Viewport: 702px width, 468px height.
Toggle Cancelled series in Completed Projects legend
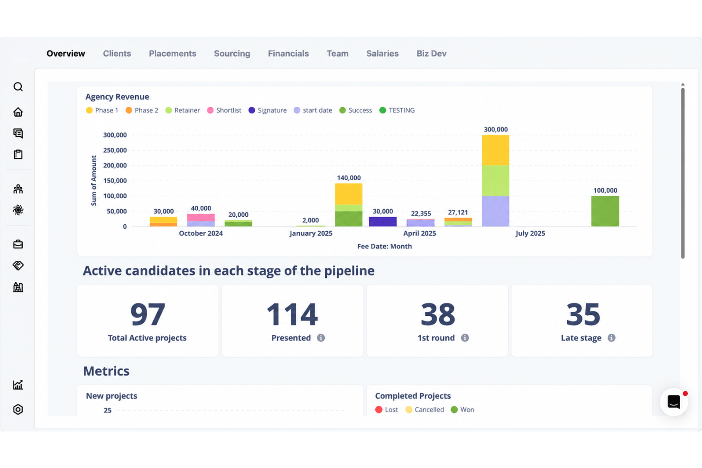tap(425, 410)
